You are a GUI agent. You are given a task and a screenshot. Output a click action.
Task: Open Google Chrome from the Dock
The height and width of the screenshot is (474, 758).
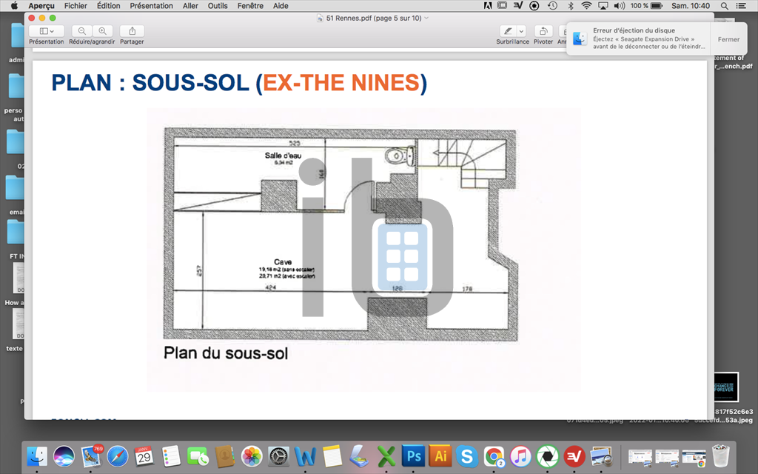[493, 454]
